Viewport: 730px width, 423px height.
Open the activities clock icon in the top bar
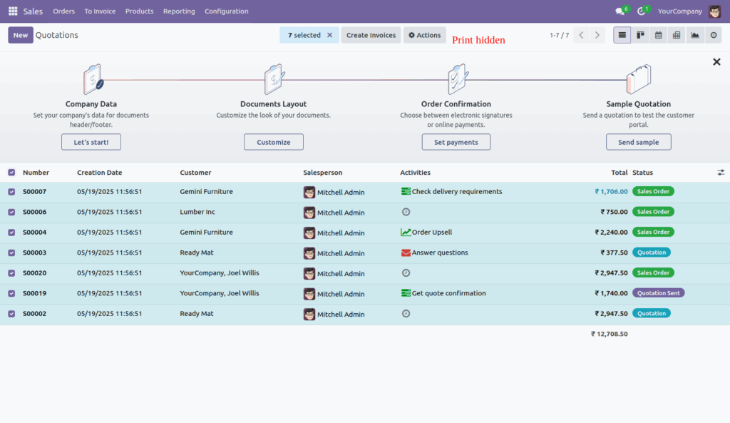pos(640,11)
